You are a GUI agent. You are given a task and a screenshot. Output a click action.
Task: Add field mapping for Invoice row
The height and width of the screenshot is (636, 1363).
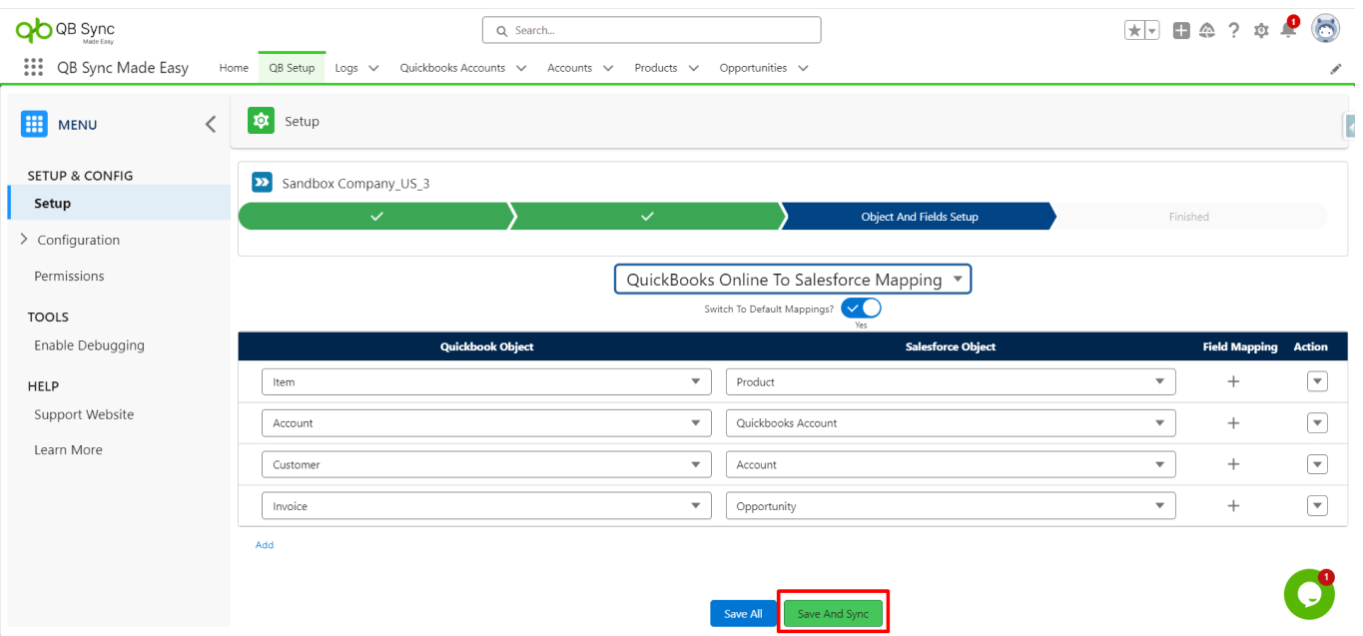(1233, 506)
